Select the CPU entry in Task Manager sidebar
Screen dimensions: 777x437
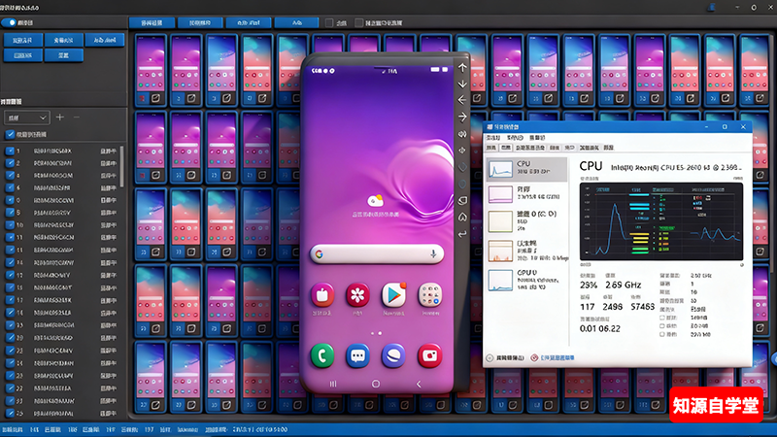(525, 167)
